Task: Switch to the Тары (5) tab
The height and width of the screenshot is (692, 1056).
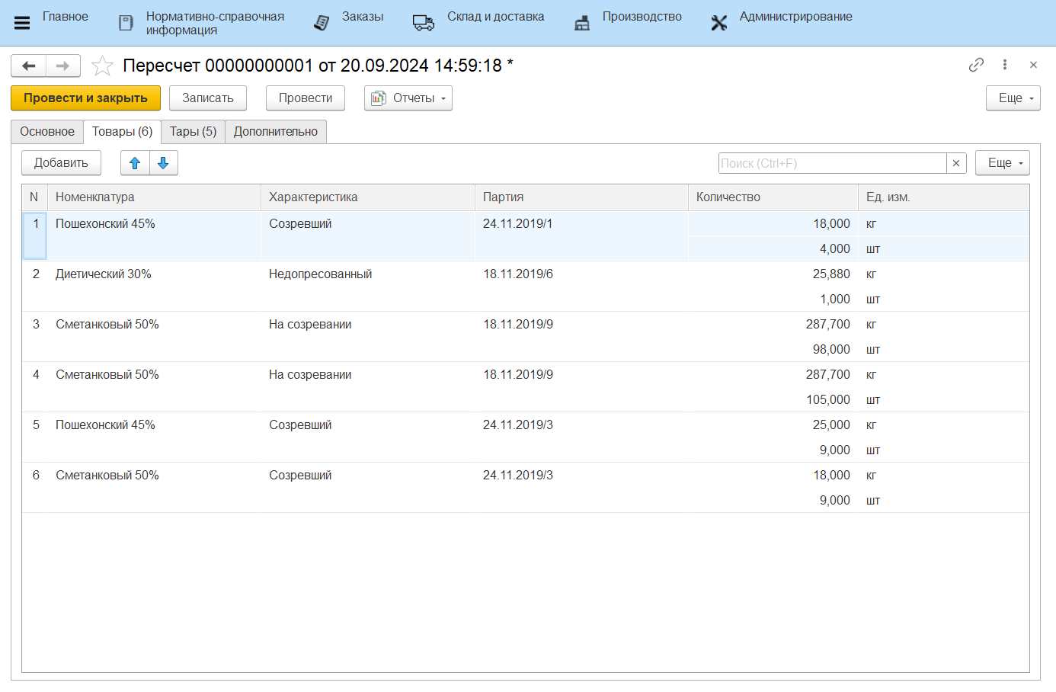Action: (x=193, y=132)
